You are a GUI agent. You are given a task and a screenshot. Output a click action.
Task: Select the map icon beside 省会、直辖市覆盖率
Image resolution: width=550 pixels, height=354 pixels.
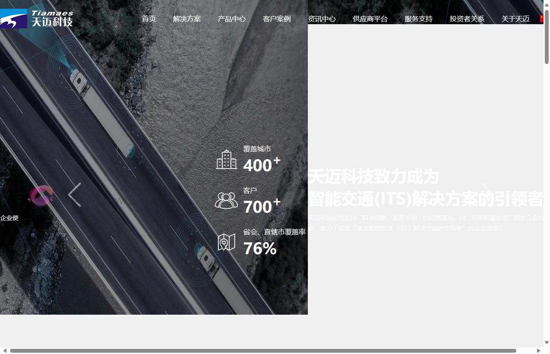227,242
